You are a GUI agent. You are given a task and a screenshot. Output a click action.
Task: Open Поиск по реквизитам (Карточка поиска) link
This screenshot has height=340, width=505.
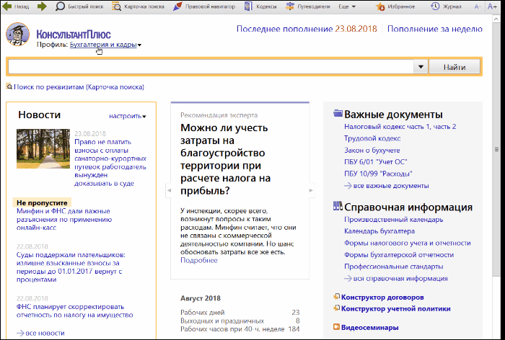click(x=79, y=87)
